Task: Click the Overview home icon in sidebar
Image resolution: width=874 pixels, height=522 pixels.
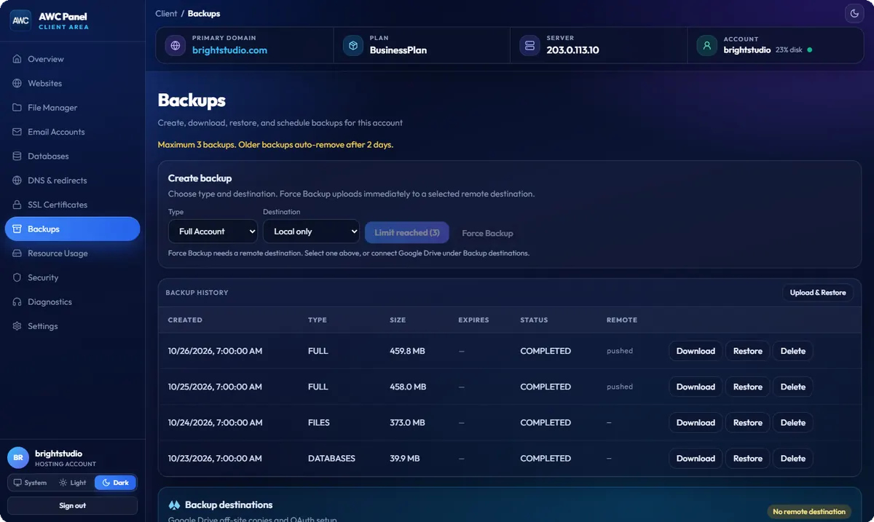Action: (17, 59)
